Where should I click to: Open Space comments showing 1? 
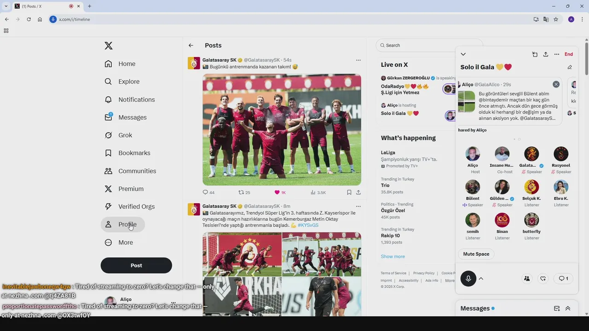pos(563,279)
